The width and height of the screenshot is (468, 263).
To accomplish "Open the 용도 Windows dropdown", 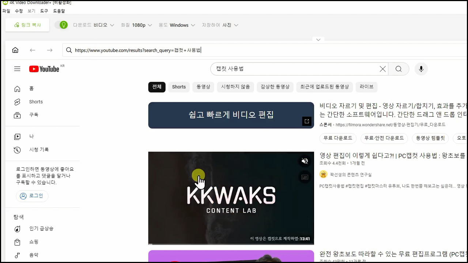I will (x=177, y=25).
